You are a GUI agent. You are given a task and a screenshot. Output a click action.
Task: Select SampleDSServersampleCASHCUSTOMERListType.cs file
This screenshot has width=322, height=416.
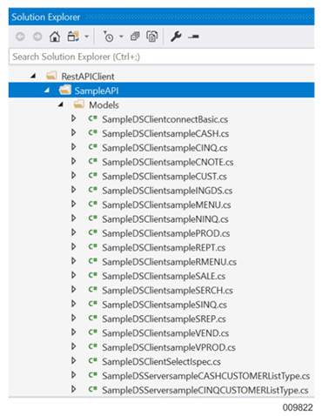click(x=206, y=376)
